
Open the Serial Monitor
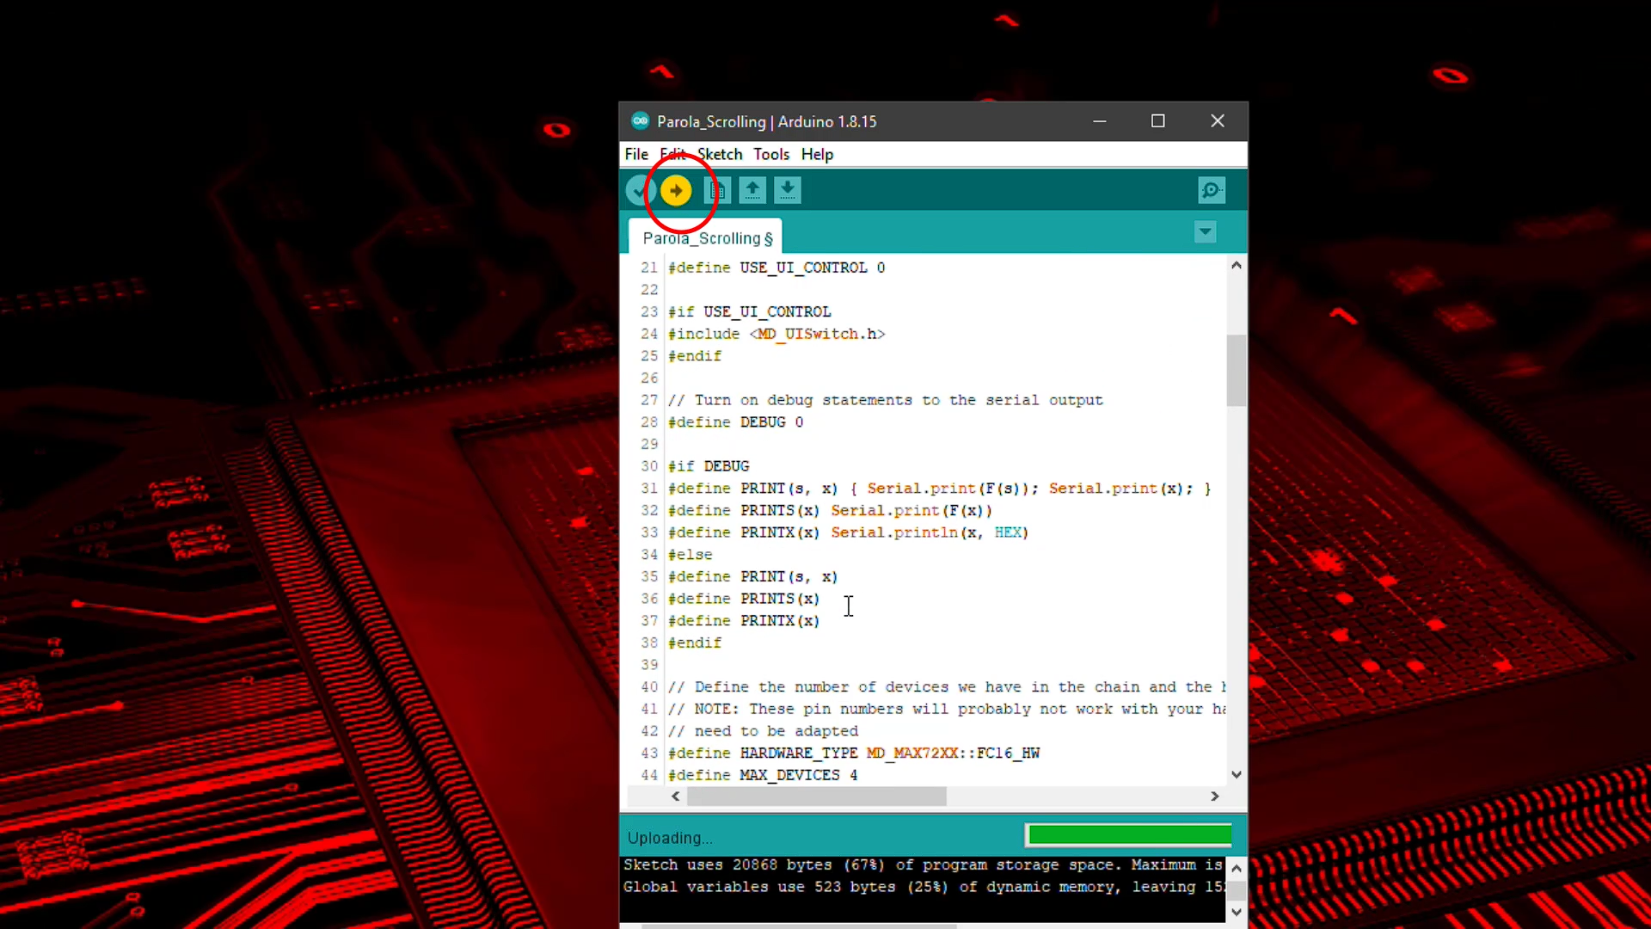click(1211, 190)
